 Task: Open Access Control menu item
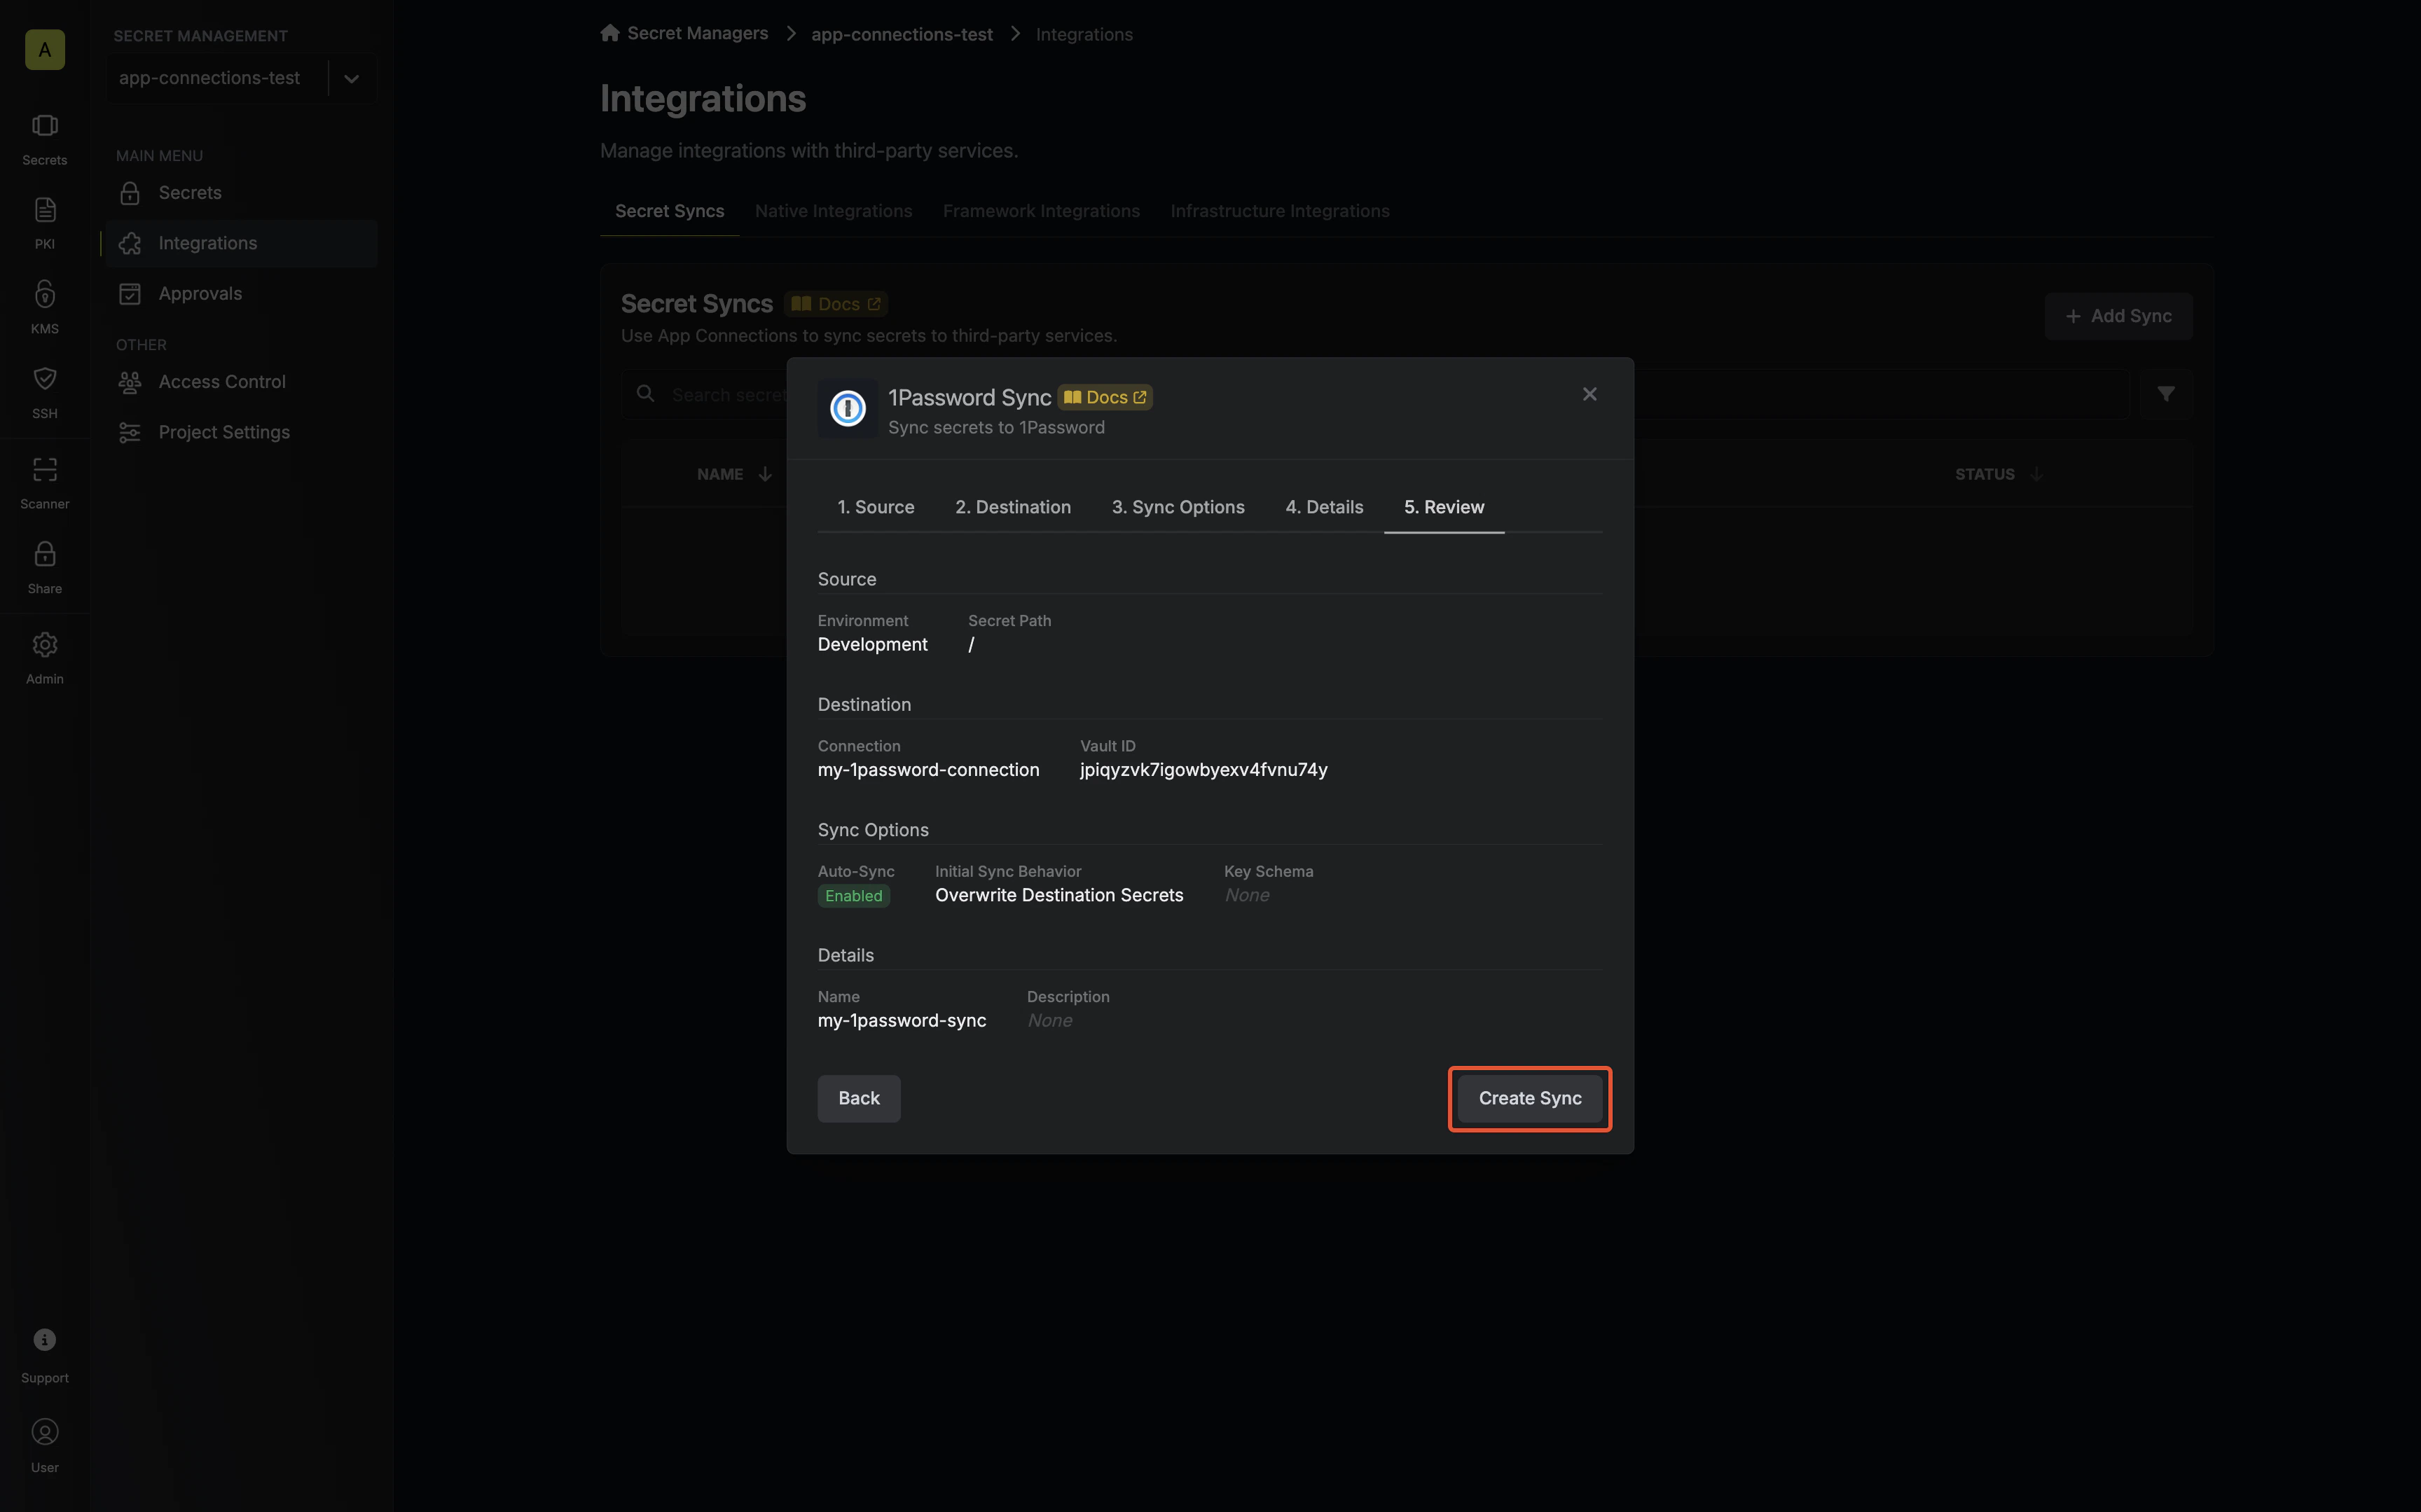coord(241,382)
